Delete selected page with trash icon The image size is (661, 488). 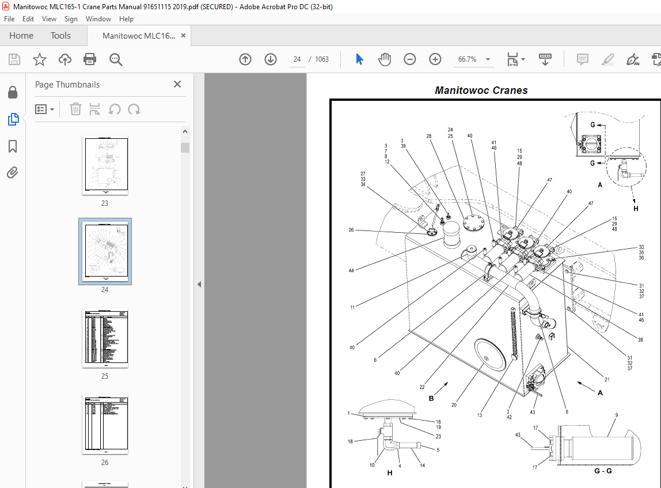pyautogui.click(x=75, y=109)
